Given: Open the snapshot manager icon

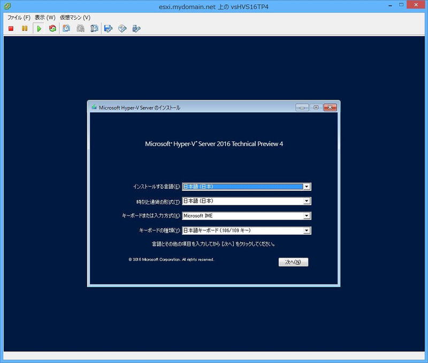Looking at the screenshot, I should [94, 28].
